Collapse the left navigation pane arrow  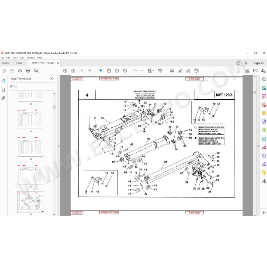pyautogui.click(x=59, y=146)
